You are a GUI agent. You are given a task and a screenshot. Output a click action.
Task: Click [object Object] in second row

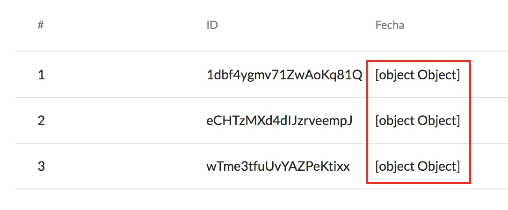(417, 121)
